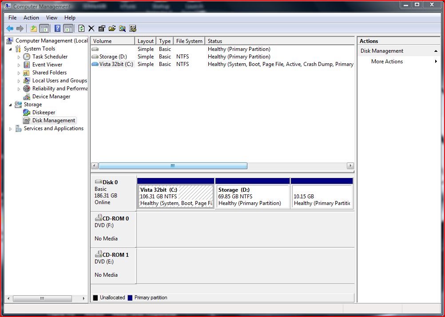Toggle the Show/Hide Console Tree button
This screenshot has height=317, width=445.
tap(44, 28)
